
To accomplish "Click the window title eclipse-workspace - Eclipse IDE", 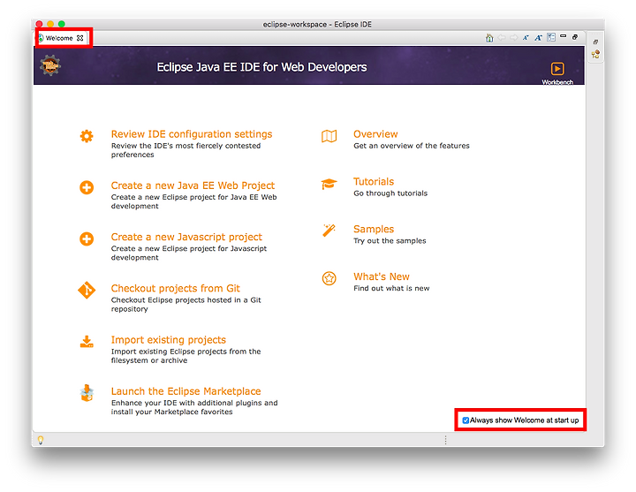I will click(x=317, y=25).
